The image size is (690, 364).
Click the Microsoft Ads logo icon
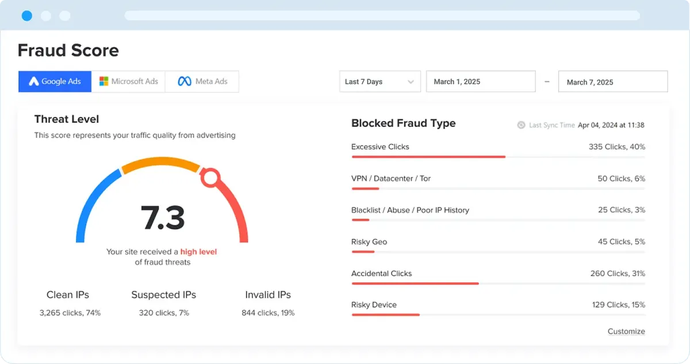coord(103,82)
